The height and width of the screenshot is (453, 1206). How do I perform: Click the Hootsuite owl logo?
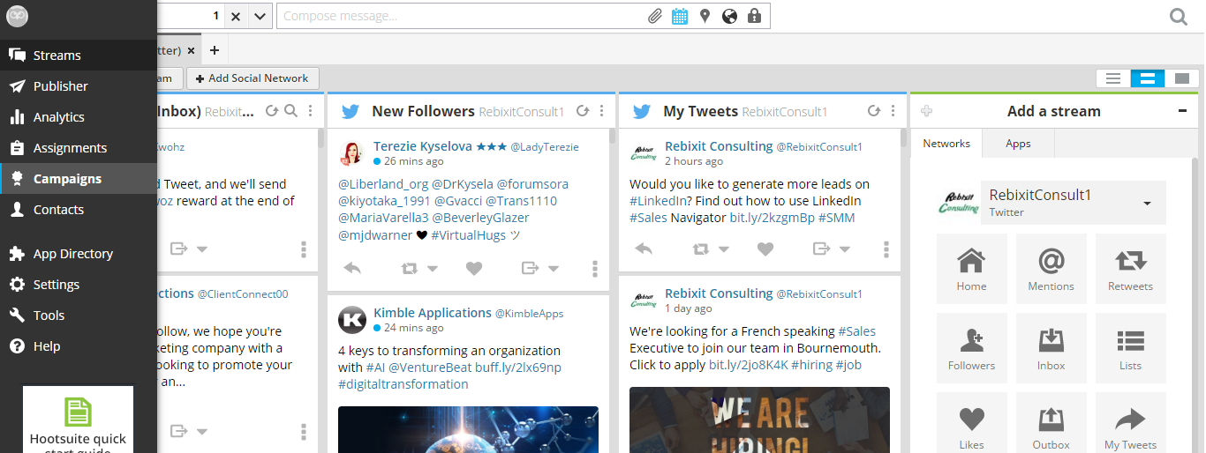pos(18,16)
